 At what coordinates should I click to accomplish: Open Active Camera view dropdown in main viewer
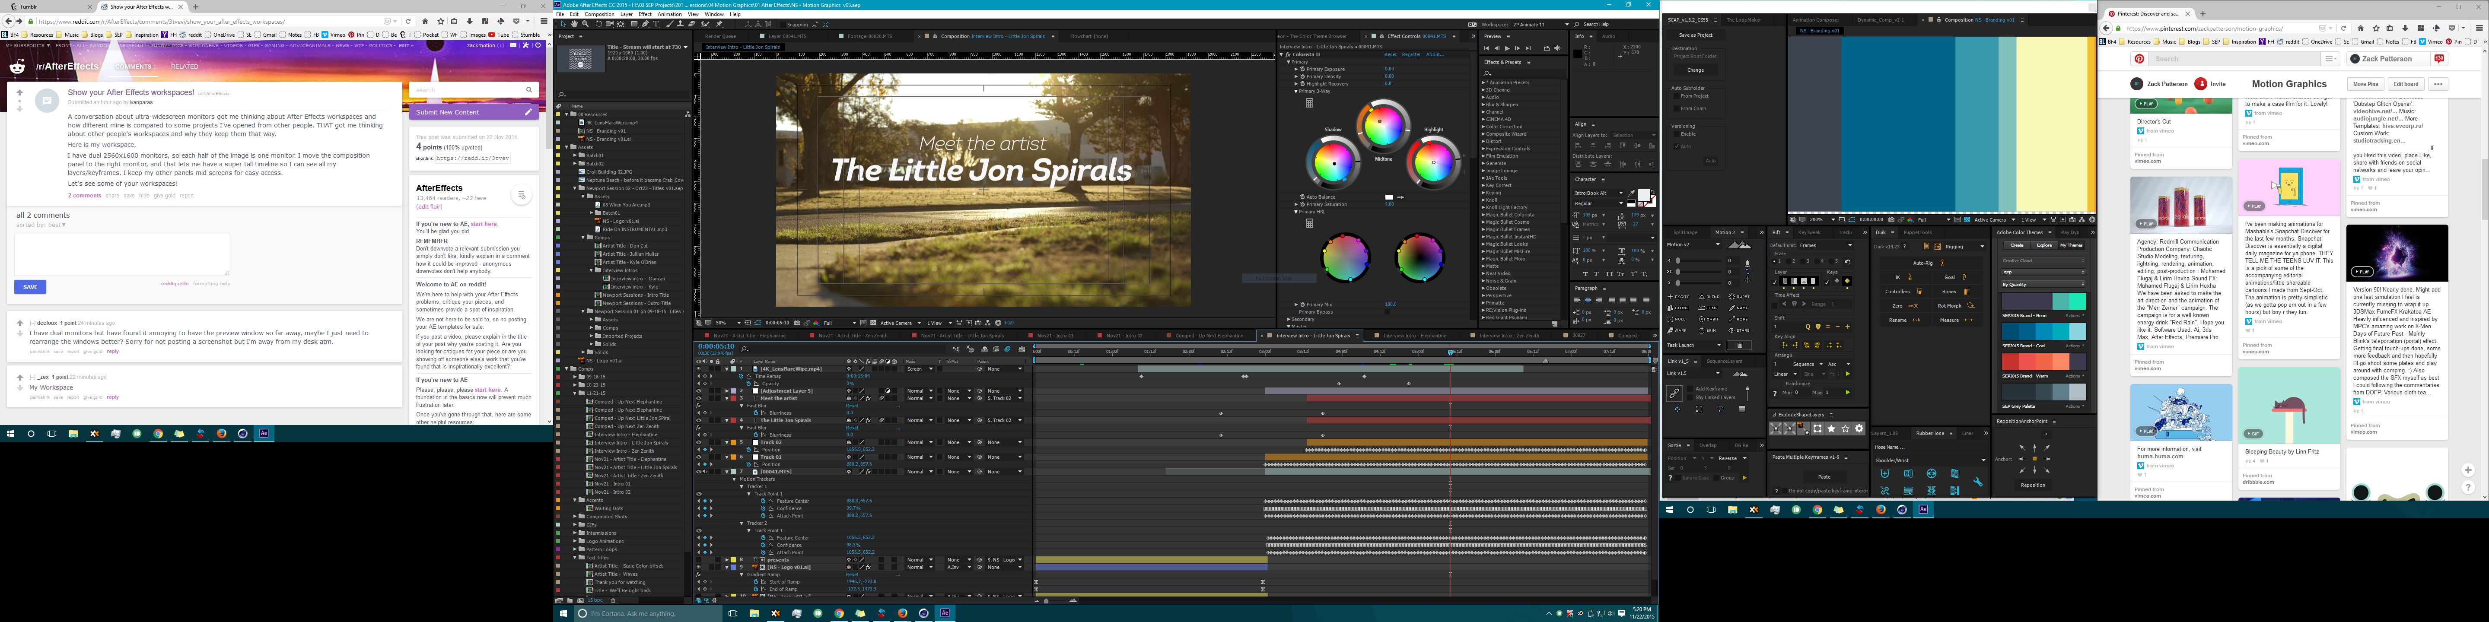pos(901,323)
